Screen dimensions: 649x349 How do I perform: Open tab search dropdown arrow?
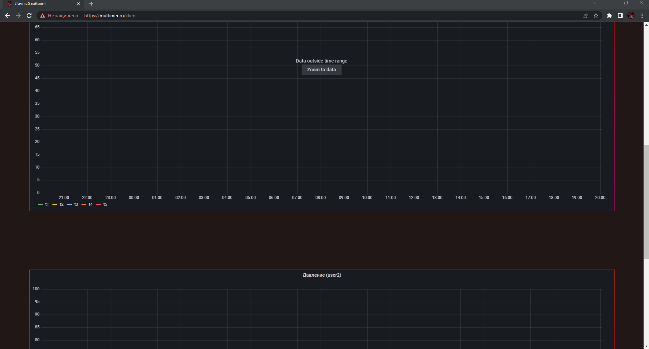pyautogui.click(x=595, y=3)
